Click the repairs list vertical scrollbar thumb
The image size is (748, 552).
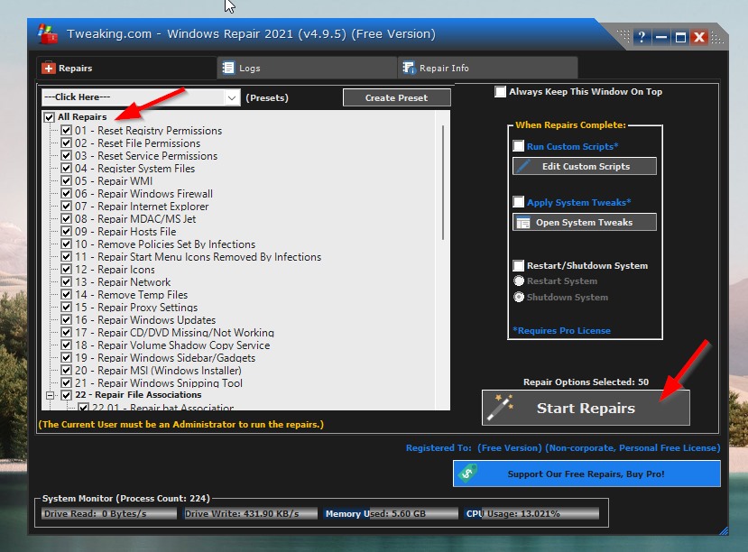point(443,182)
